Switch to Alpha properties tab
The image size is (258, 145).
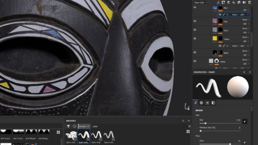(202, 103)
